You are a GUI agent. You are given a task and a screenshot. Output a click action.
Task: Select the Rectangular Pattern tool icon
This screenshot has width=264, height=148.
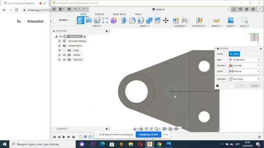coord(105,21)
